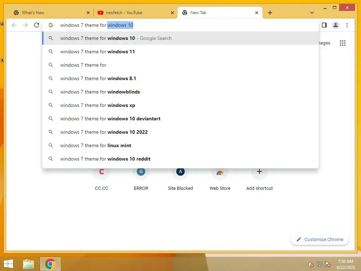Viewport: 361px width, 271px height.
Task: Open the profile avatar menu
Action: pos(336,25)
